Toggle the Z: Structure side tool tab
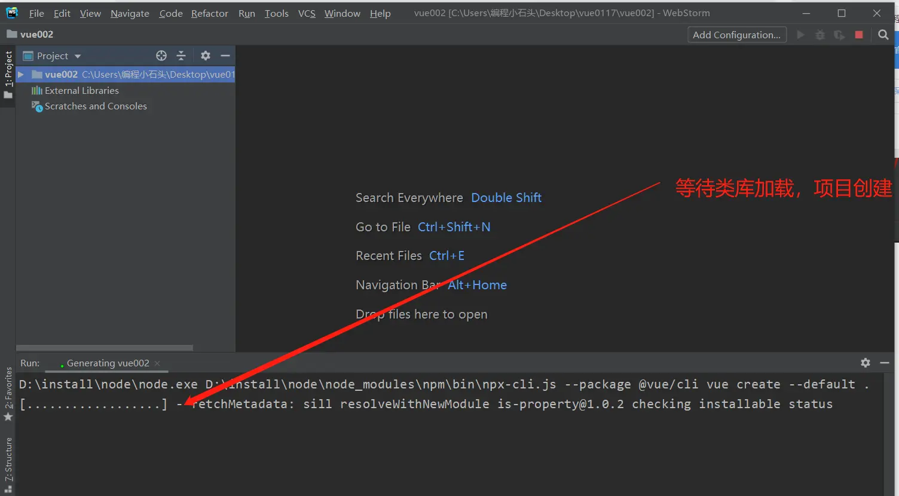899x496 pixels. (8, 465)
